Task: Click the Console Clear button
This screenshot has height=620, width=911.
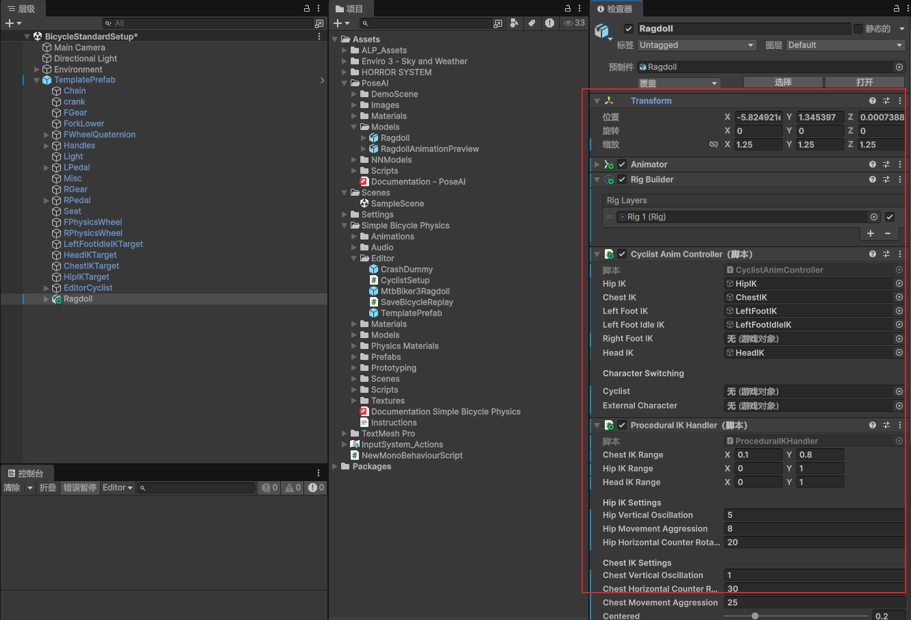Action: tap(12, 488)
